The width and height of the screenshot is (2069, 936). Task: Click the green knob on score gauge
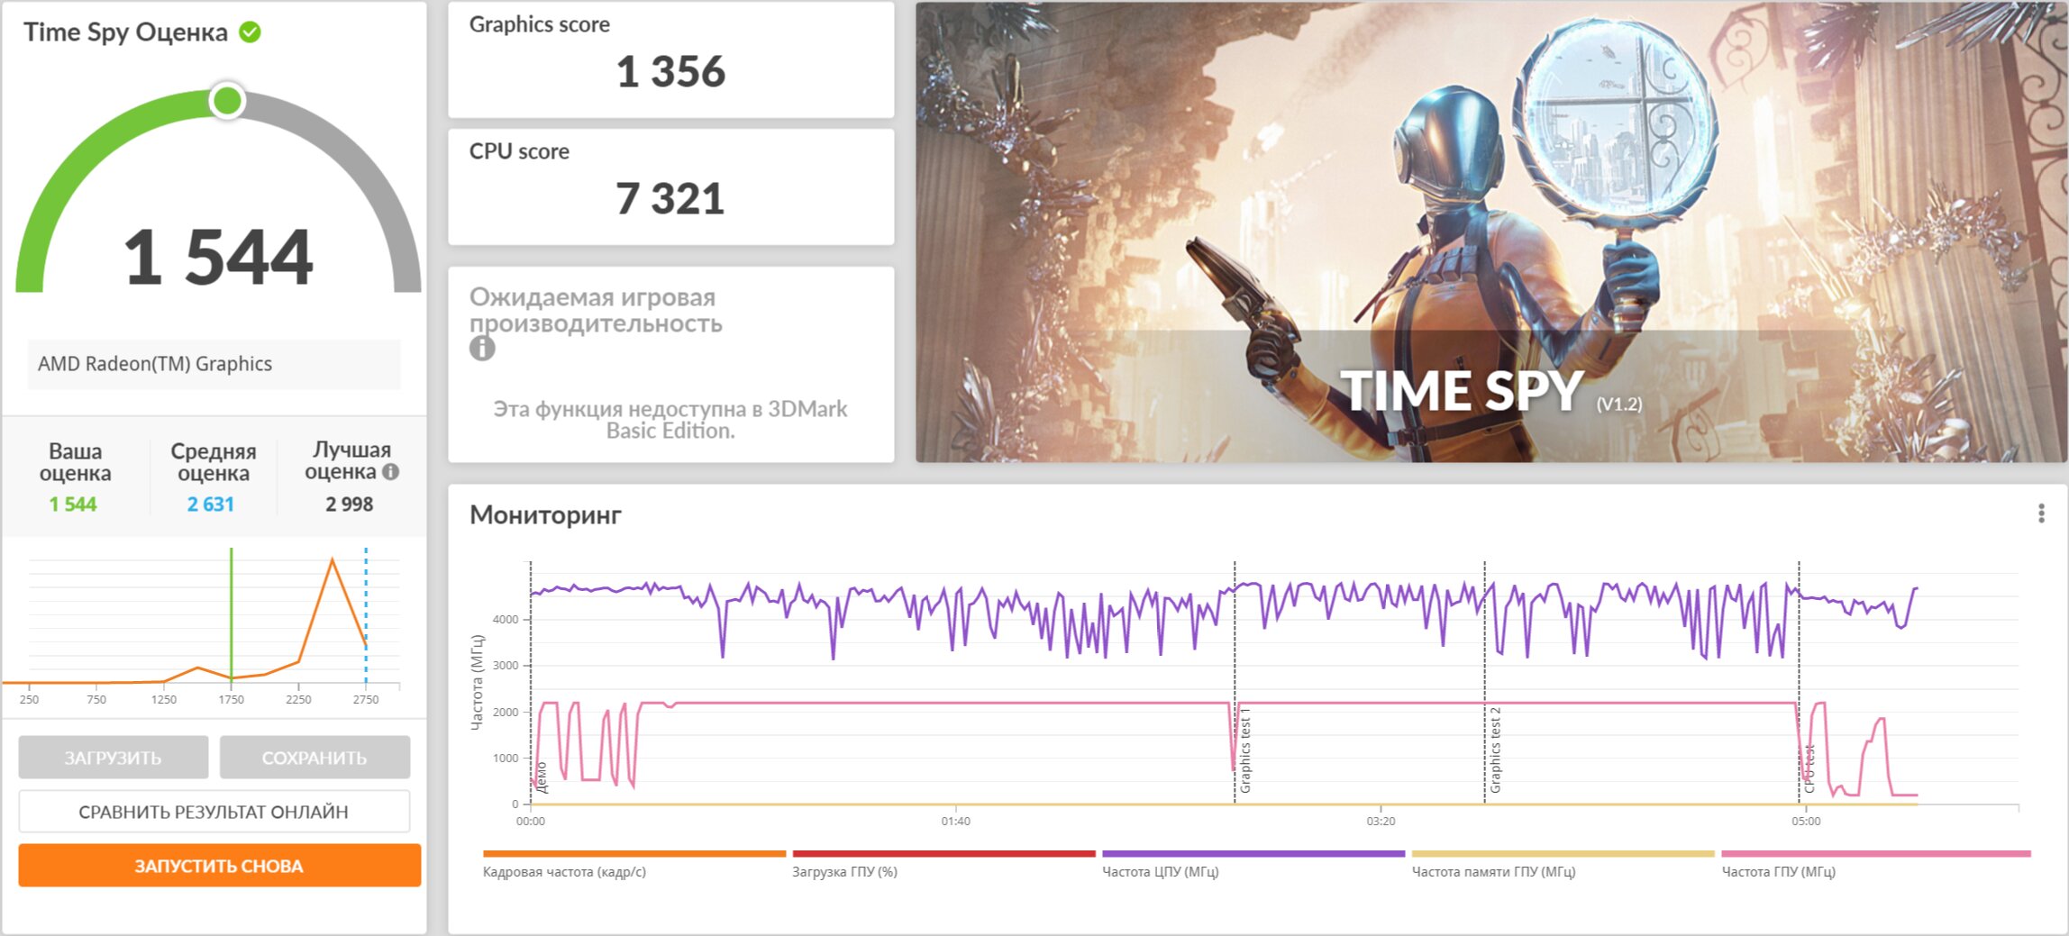coord(227,100)
